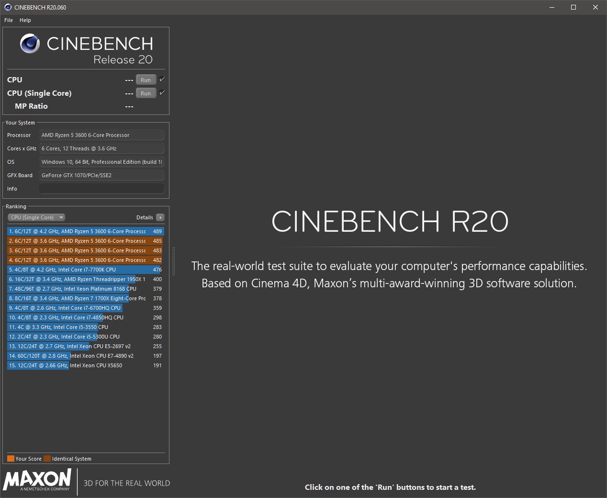Select ranking row Intel Core i5-3550
The height and width of the screenshot is (498, 607).
[x=86, y=327]
